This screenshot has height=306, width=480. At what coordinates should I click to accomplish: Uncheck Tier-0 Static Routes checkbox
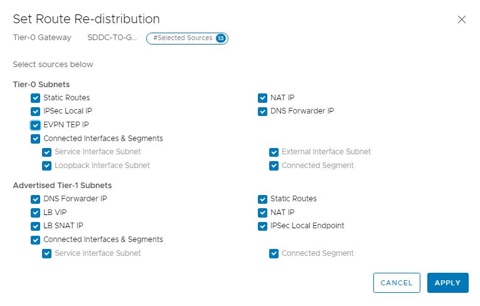[x=36, y=98]
